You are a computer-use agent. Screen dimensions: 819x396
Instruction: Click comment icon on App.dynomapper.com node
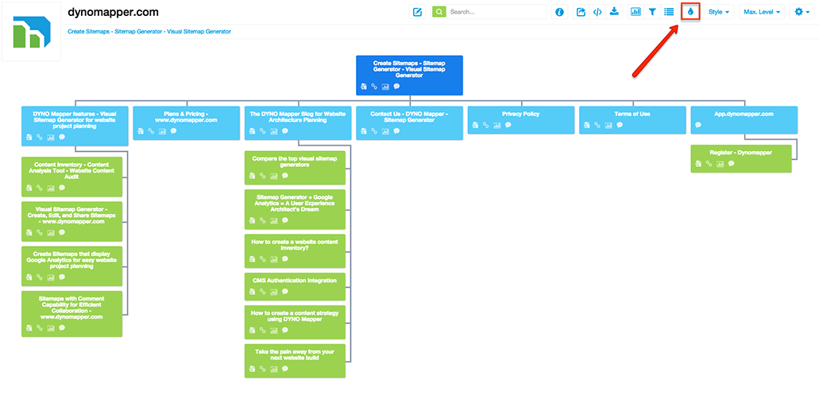point(698,125)
